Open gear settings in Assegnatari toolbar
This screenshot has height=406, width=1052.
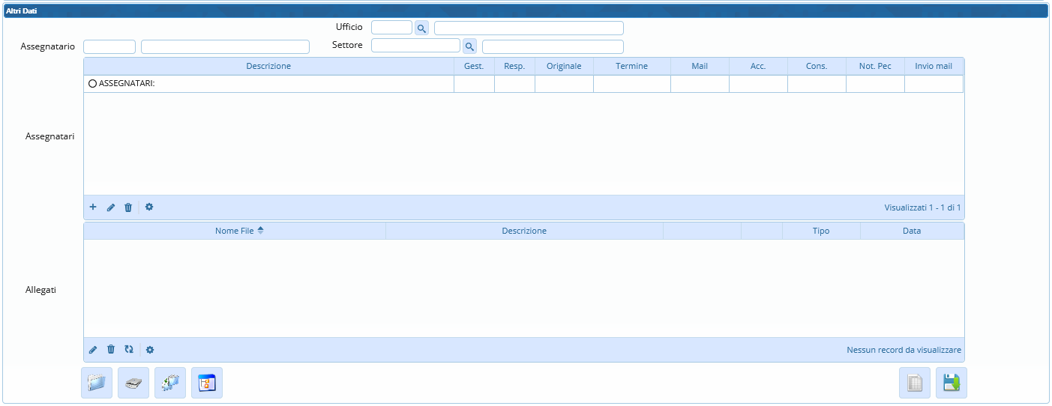pos(149,207)
